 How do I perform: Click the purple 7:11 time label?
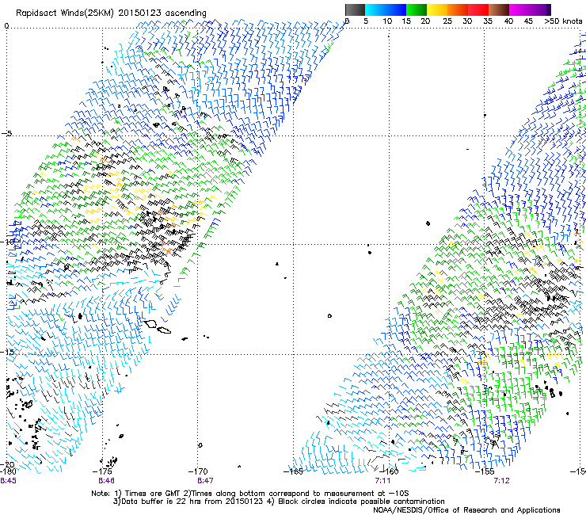coord(382,481)
